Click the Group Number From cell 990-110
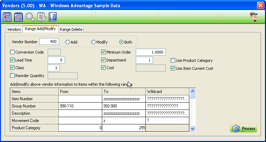Image resolution: width=266 pixels, height=142 pixels. (x=80, y=106)
